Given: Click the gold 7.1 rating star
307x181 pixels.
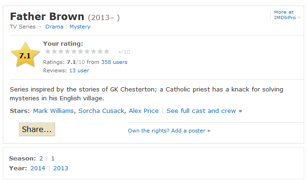Looking at the screenshot, I should (25, 55).
